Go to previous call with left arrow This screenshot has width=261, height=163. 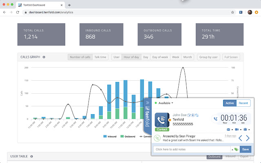[x=240, y=138]
